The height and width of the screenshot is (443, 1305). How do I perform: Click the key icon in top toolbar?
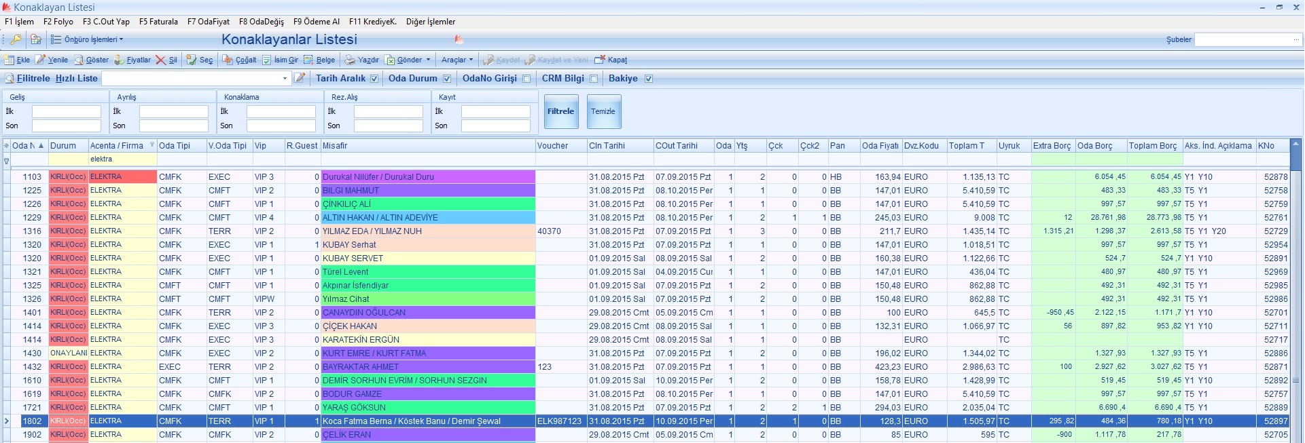(15, 40)
